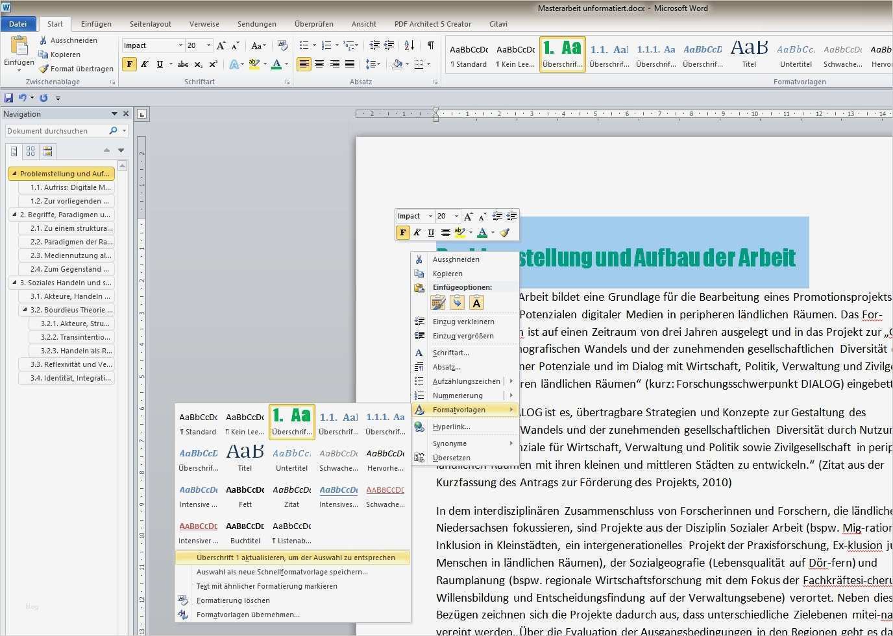
Task: Apply strikethrough formatting
Action: pos(183,64)
